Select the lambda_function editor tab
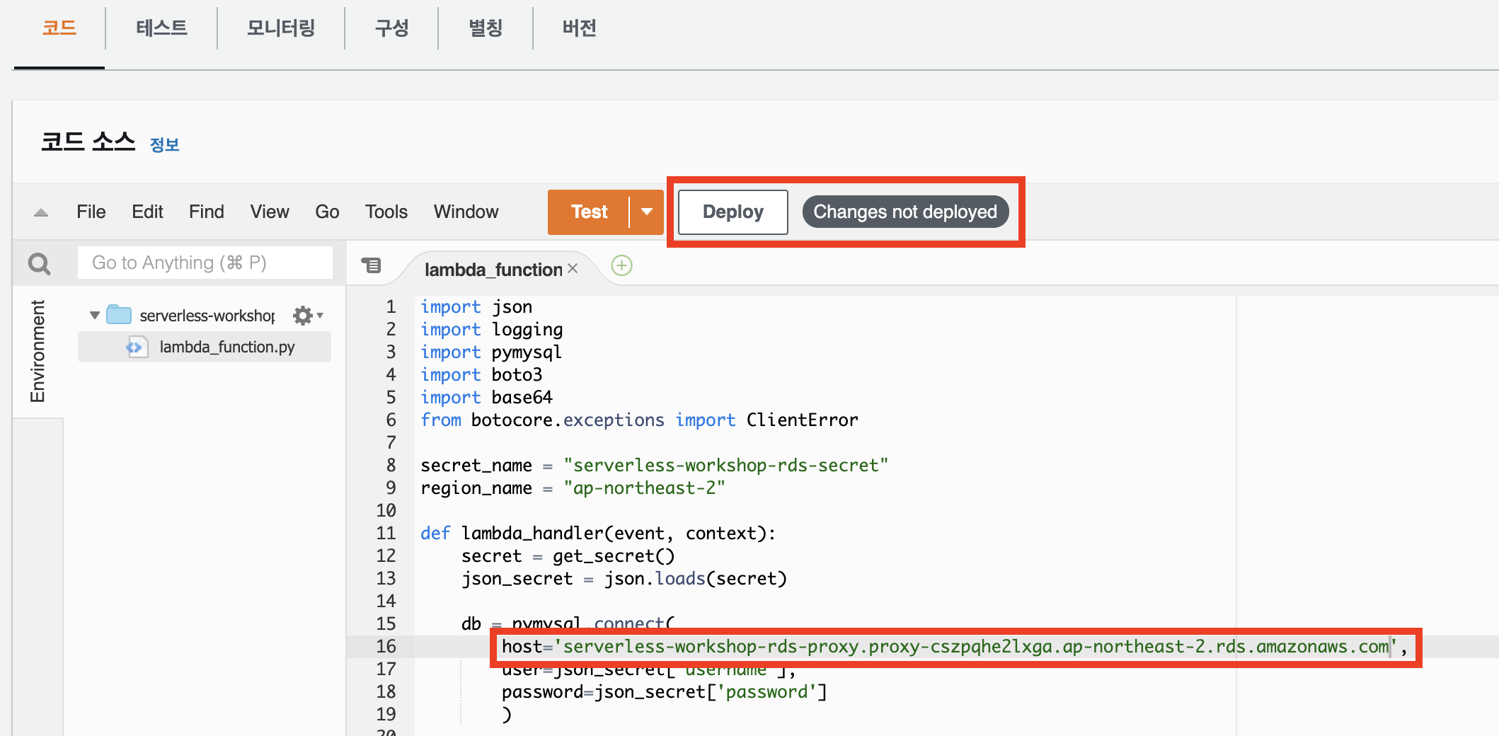The image size is (1499, 736). 493,269
